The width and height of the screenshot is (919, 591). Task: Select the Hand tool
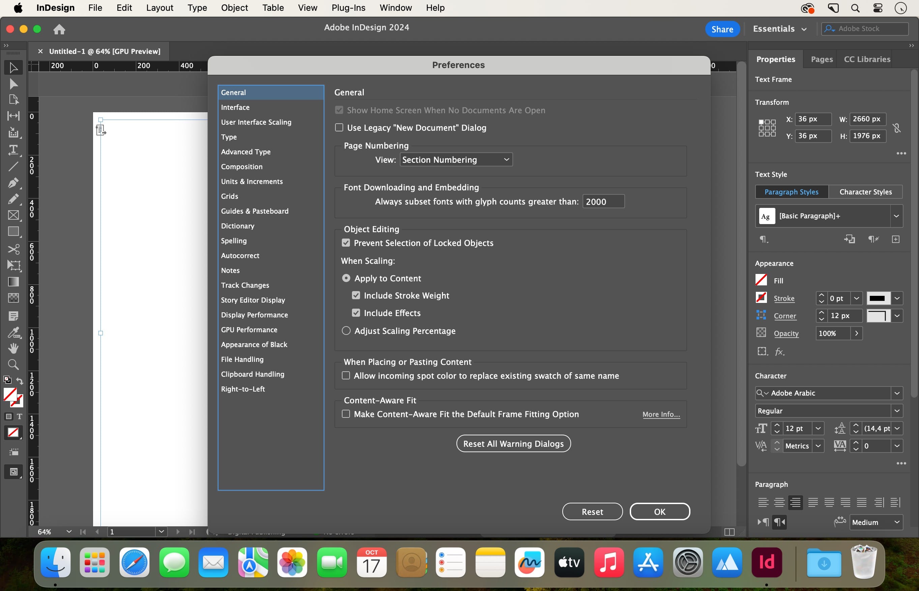point(13,348)
